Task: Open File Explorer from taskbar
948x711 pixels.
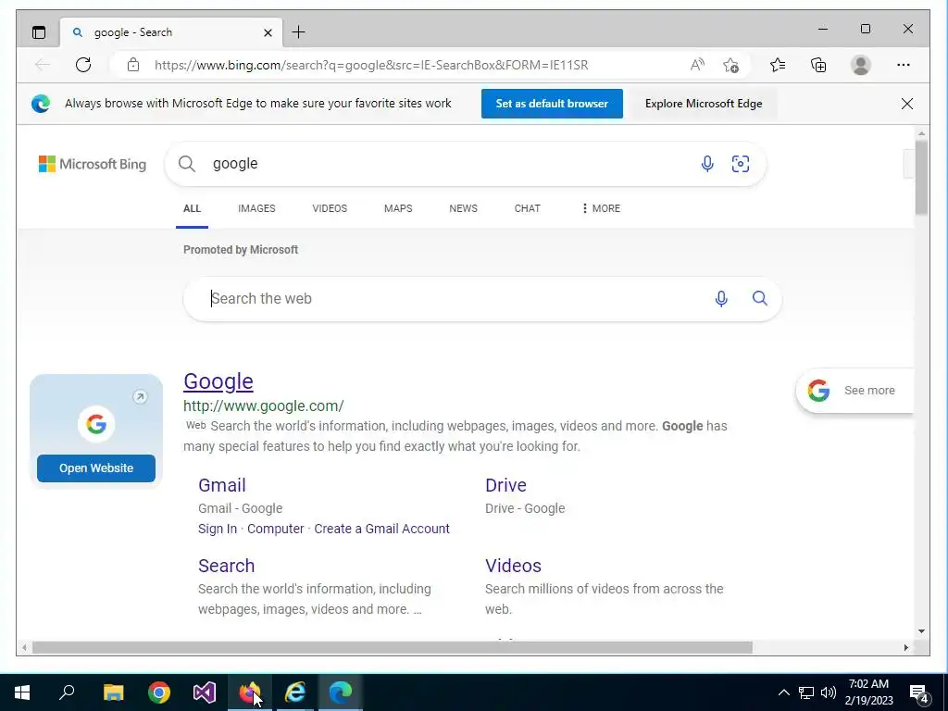Action: click(113, 692)
